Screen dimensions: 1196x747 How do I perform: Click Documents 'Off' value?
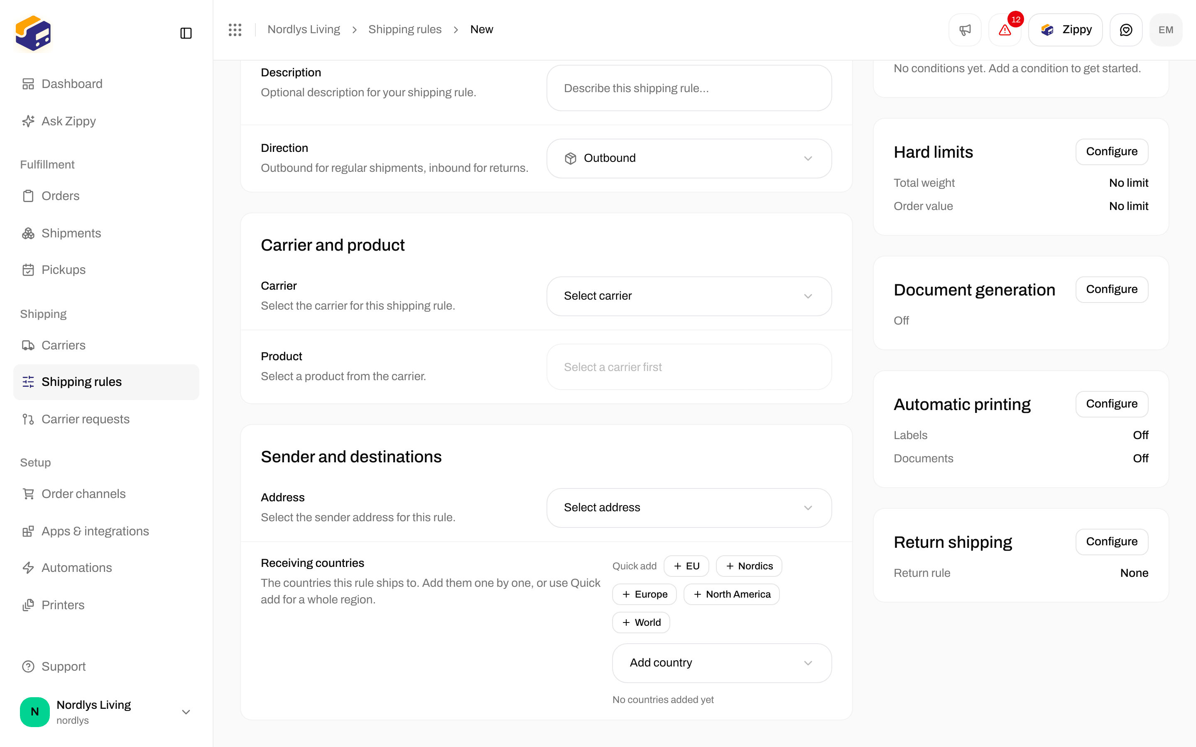click(x=1140, y=459)
